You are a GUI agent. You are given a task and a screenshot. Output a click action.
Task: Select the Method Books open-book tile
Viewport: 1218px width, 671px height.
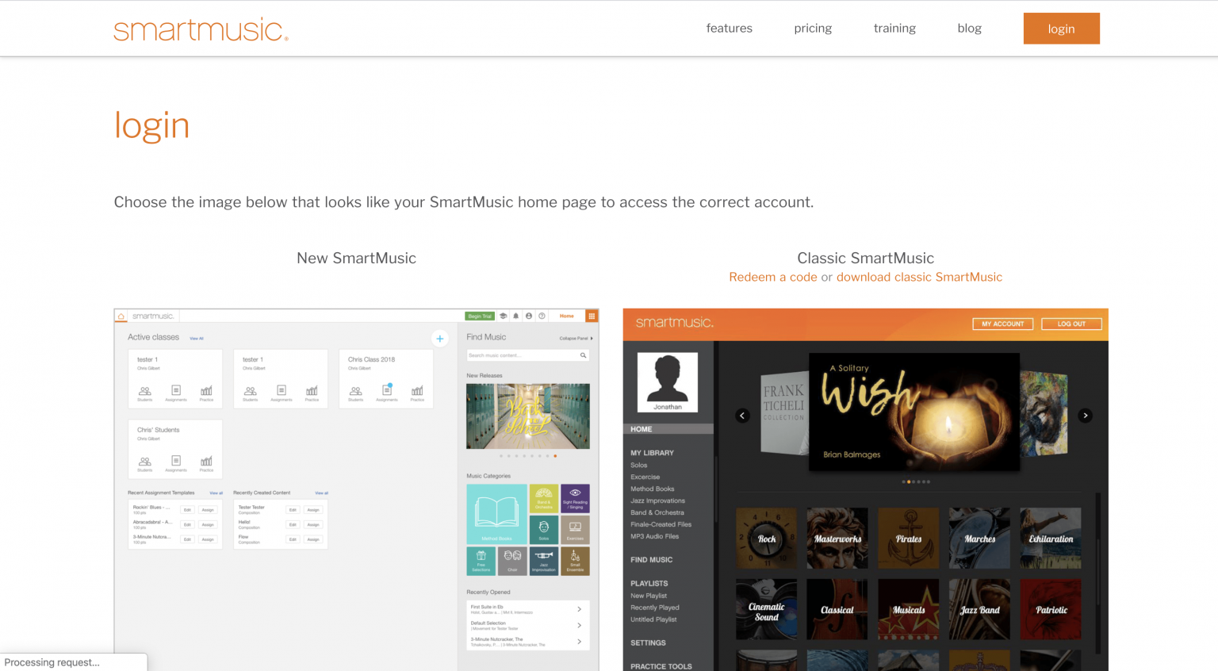coord(496,514)
